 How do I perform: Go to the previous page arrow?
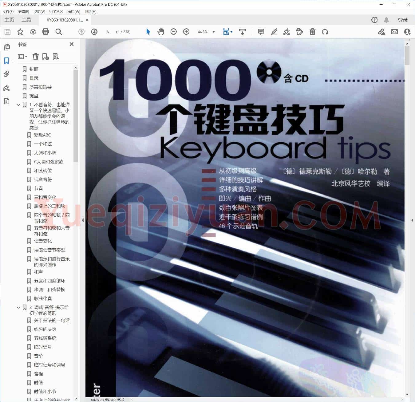[81, 32]
